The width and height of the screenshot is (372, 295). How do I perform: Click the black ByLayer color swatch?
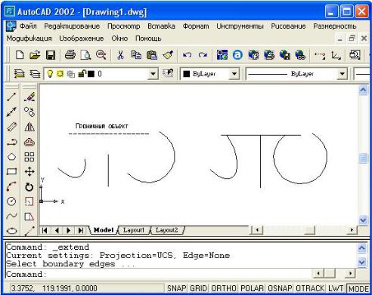[x=187, y=74]
